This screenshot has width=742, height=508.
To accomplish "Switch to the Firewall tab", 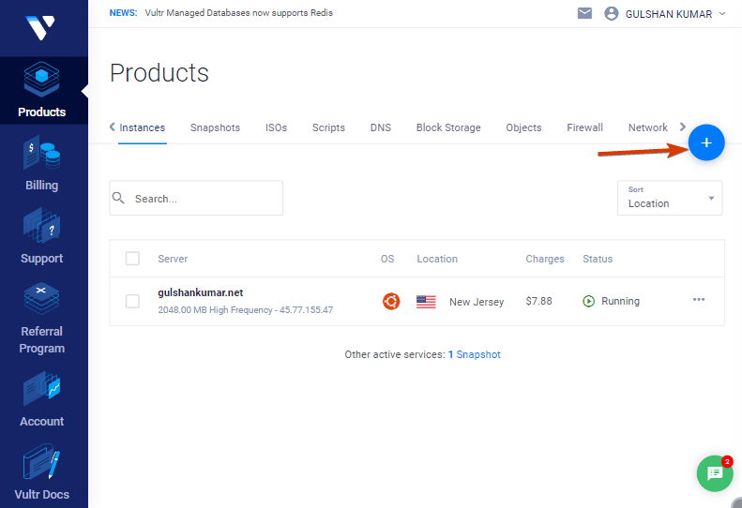I will pos(585,127).
